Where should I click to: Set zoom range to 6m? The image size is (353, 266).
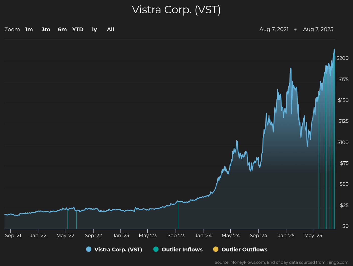coord(62,30)
